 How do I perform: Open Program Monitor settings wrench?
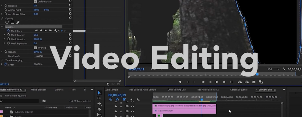[x=284, y=69]
